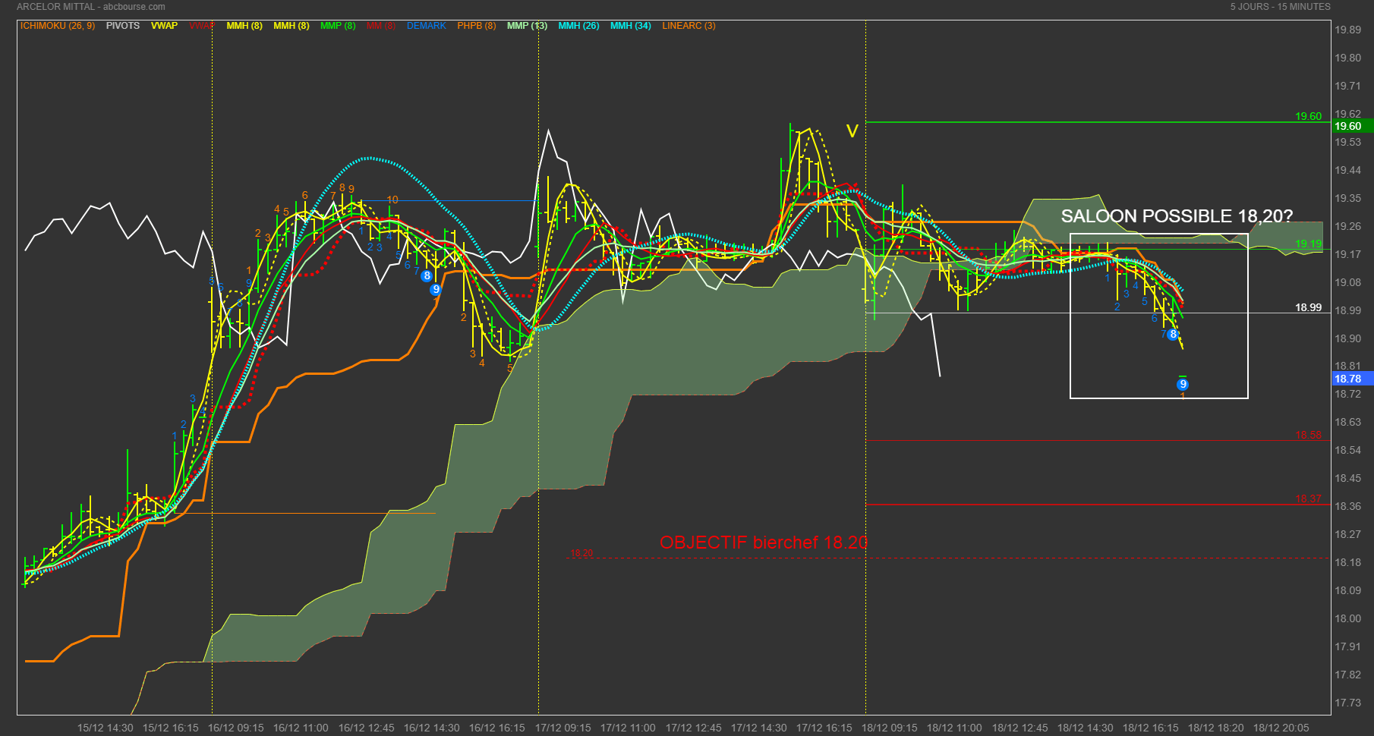Click the 5 JOURS - 15 MINUTES timeframe label
Screen dimensions: 1374x736
tap(1281, 7)
